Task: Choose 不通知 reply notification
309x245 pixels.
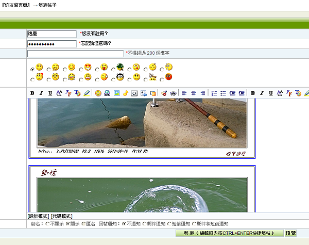Action: (x=124, y=224)
